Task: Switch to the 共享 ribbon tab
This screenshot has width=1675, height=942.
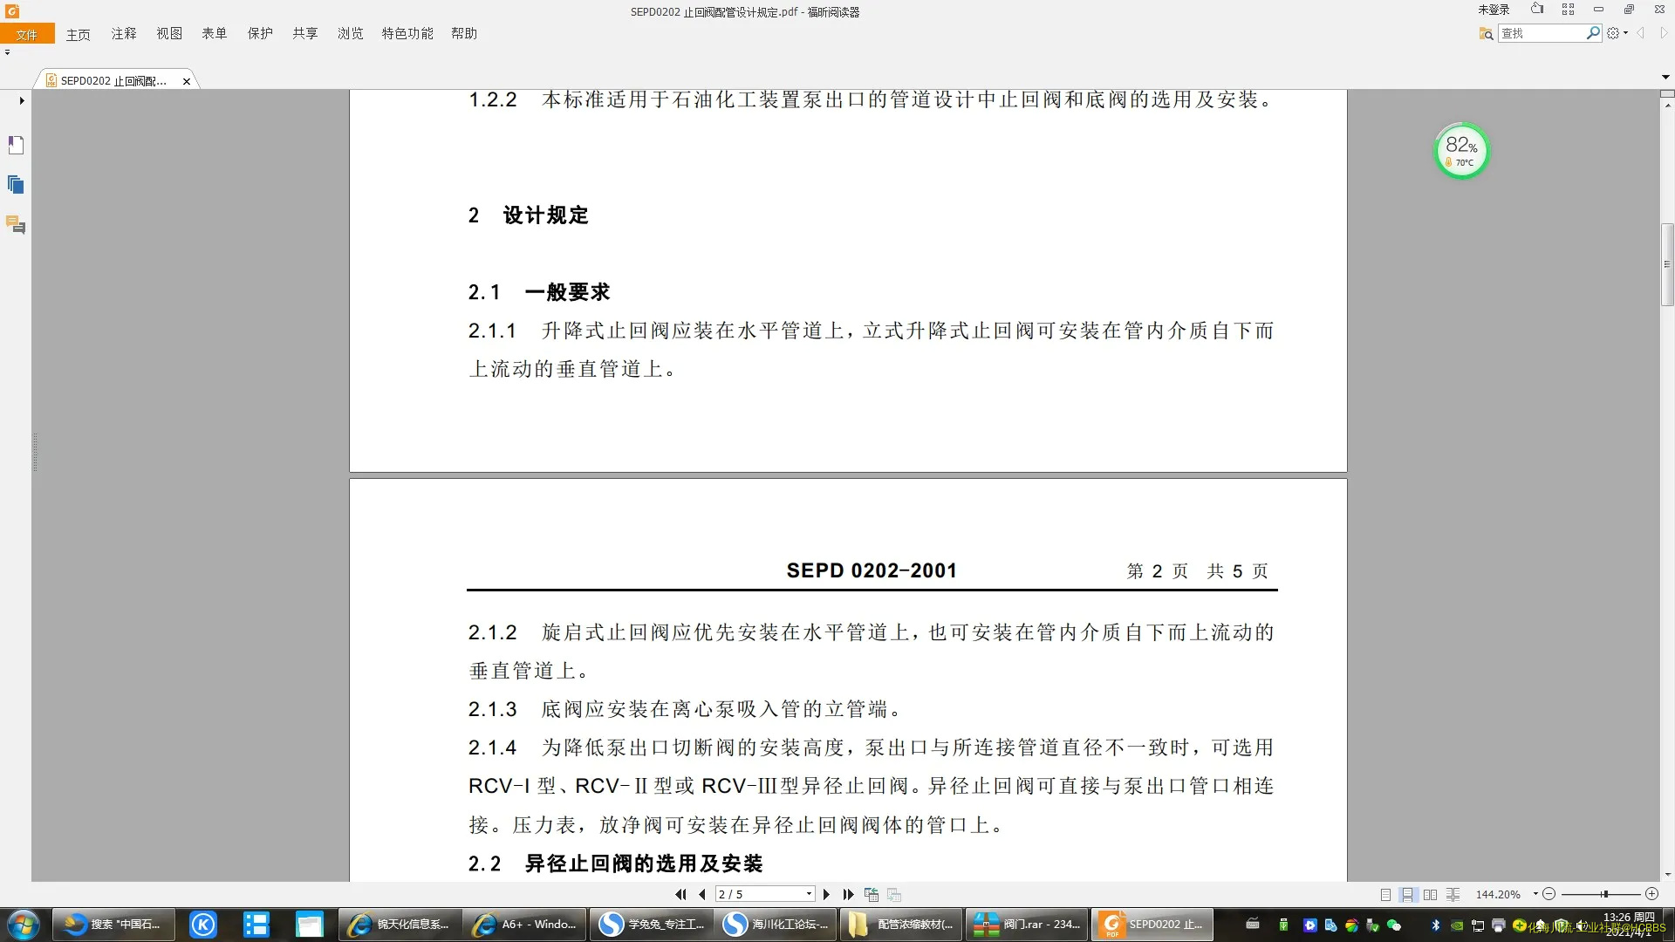Action: (x=305, y=33)
